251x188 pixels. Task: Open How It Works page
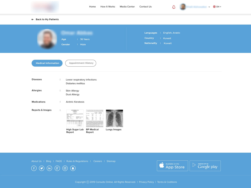(108, 7)
